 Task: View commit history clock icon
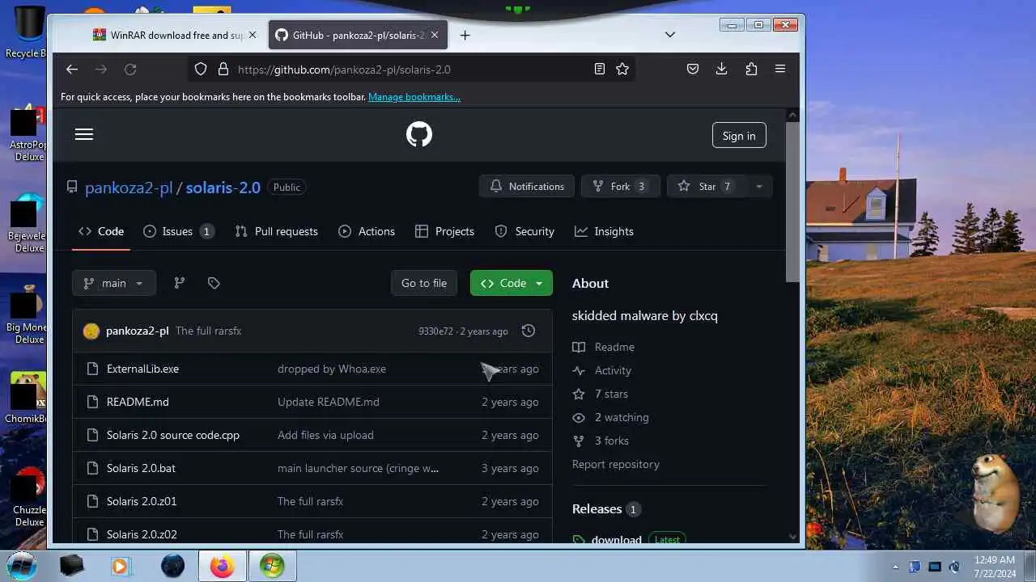click(x=529, y=331)
